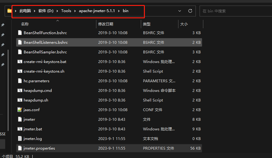
Task: Click 56 KB size of jmeter.properties
Action: [196, 148]
